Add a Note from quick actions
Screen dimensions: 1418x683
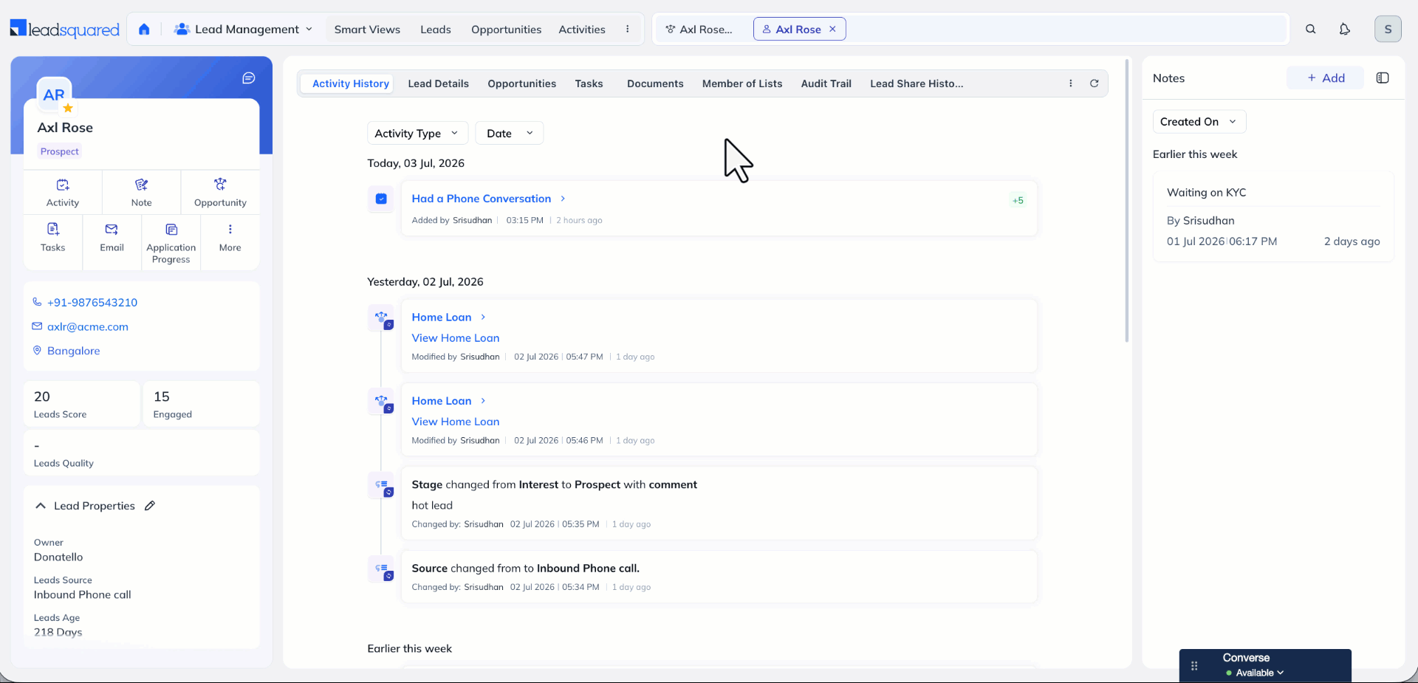click(141, 192)
